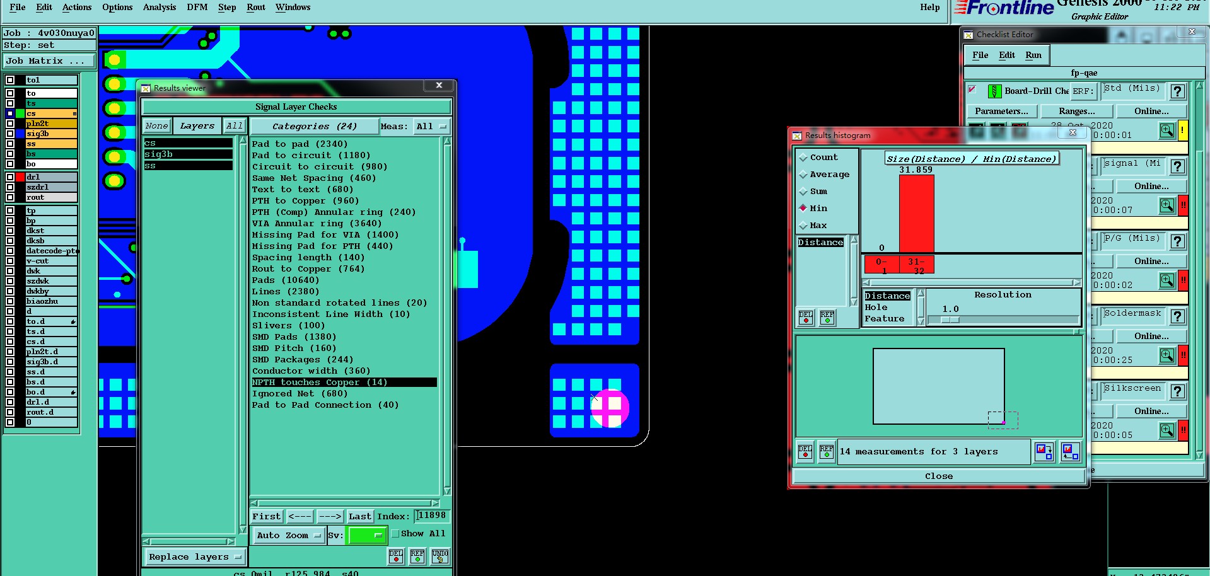
Task: Open Run menu in Checklist Editor
Action: point(1033,55)
